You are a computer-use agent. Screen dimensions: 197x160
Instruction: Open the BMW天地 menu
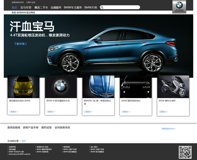(90, 7)
